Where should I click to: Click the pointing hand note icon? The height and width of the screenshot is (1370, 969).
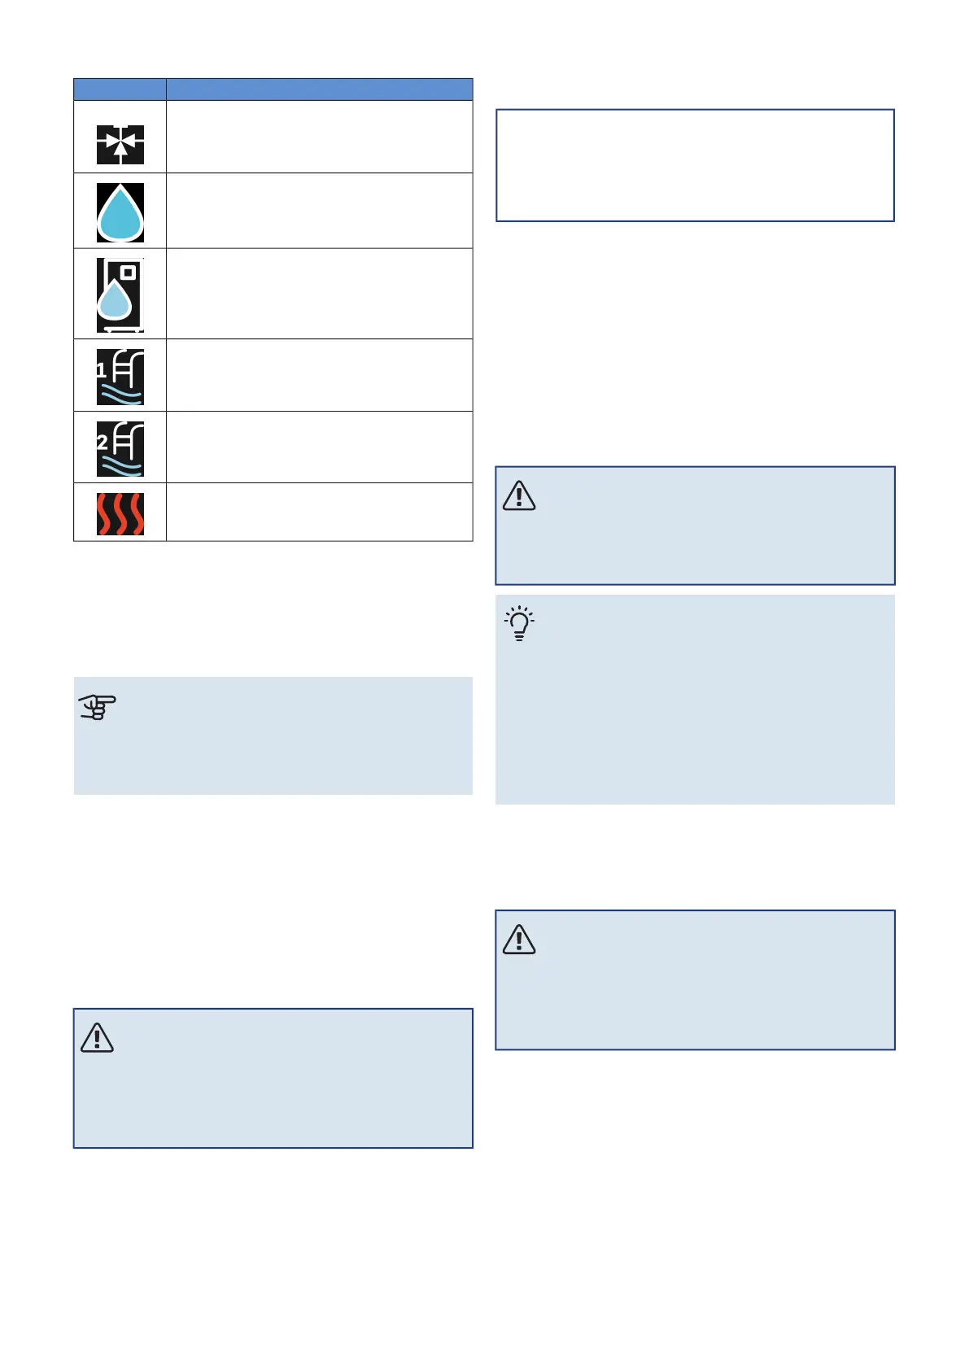coord(98,707)
